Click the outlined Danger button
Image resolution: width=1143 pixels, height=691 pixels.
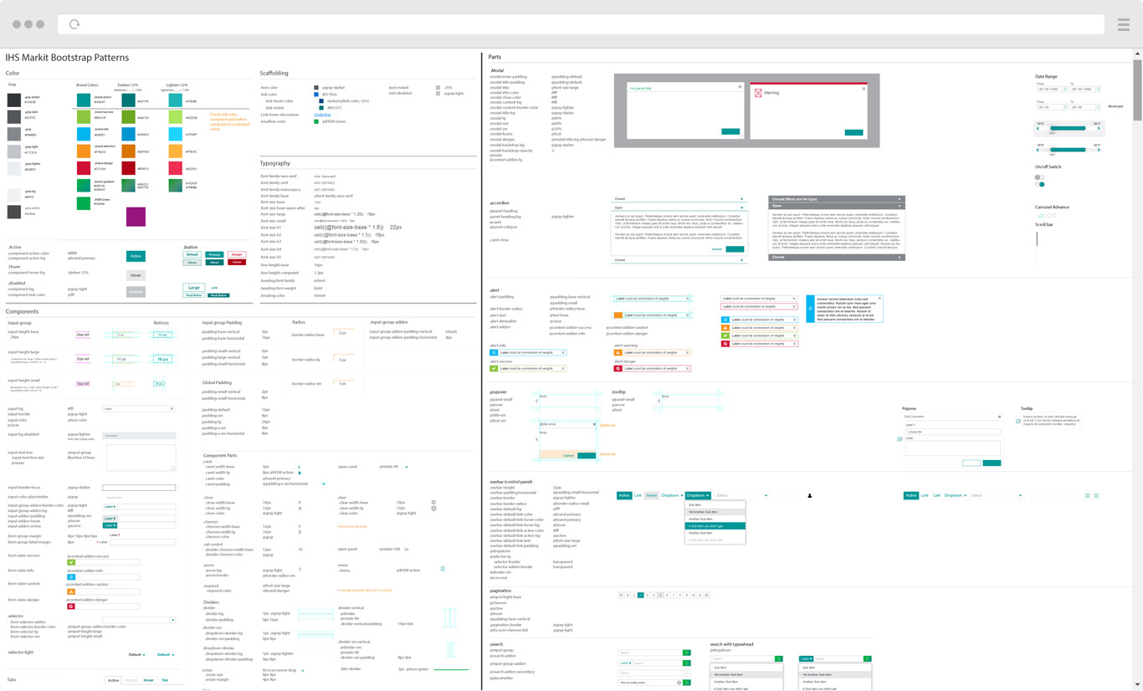coord(237,254)
